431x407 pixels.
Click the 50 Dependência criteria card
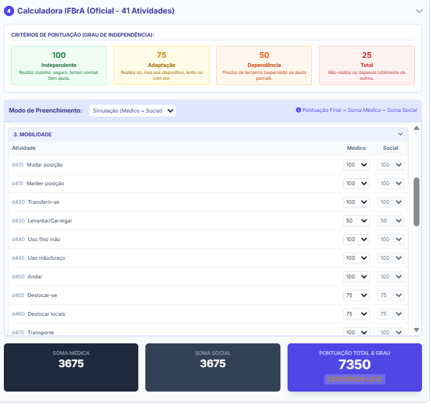[x=264, y=65]
